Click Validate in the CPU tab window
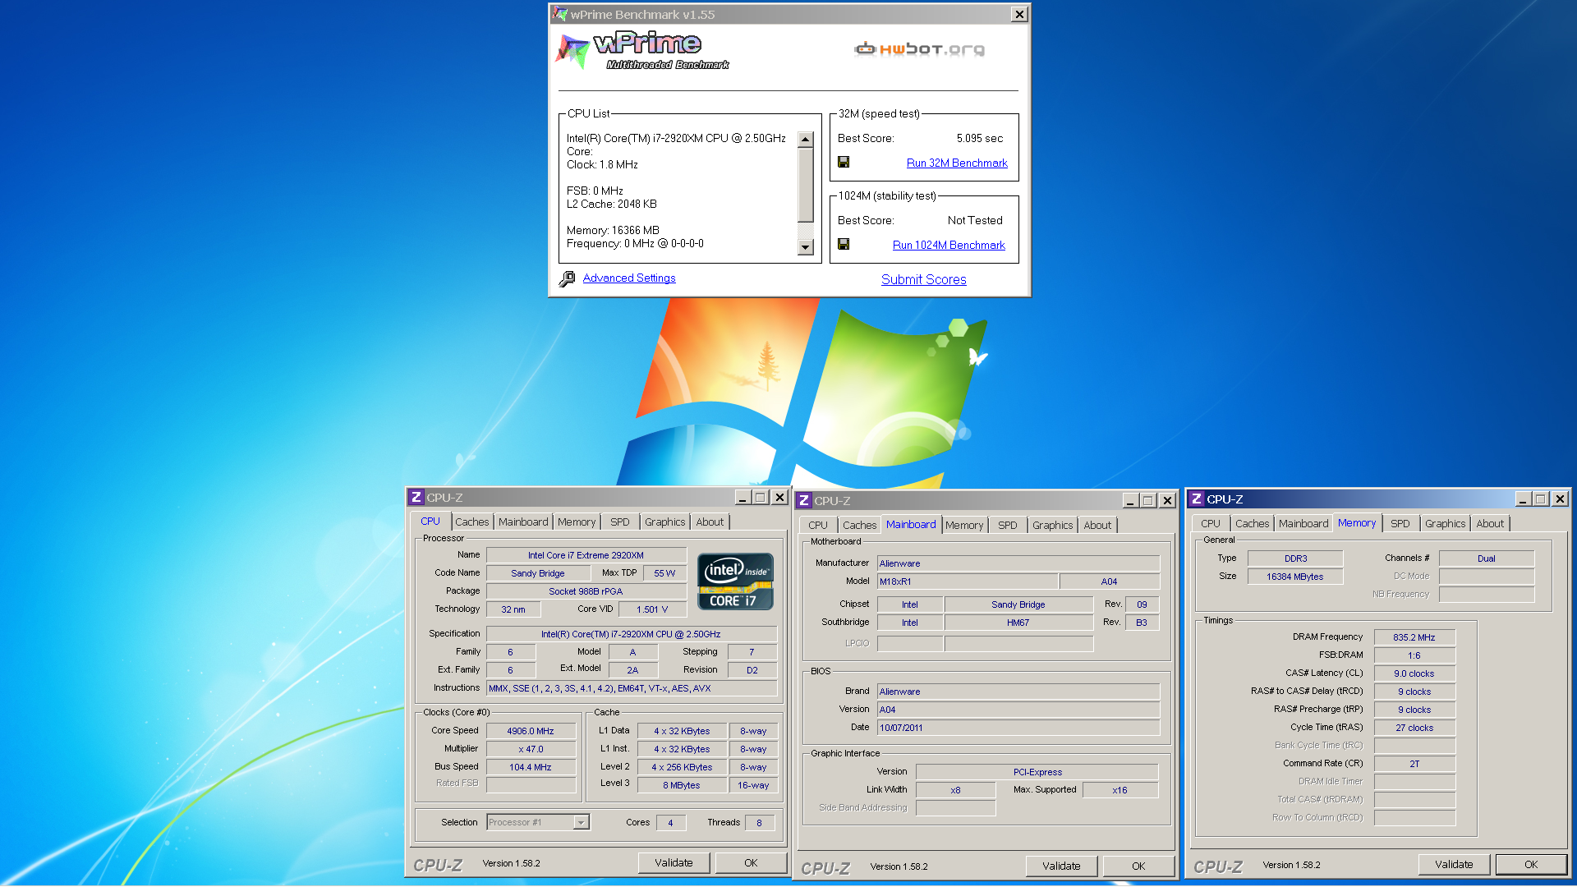This screenshot has height=887, width=1577. tap(674, 862)
